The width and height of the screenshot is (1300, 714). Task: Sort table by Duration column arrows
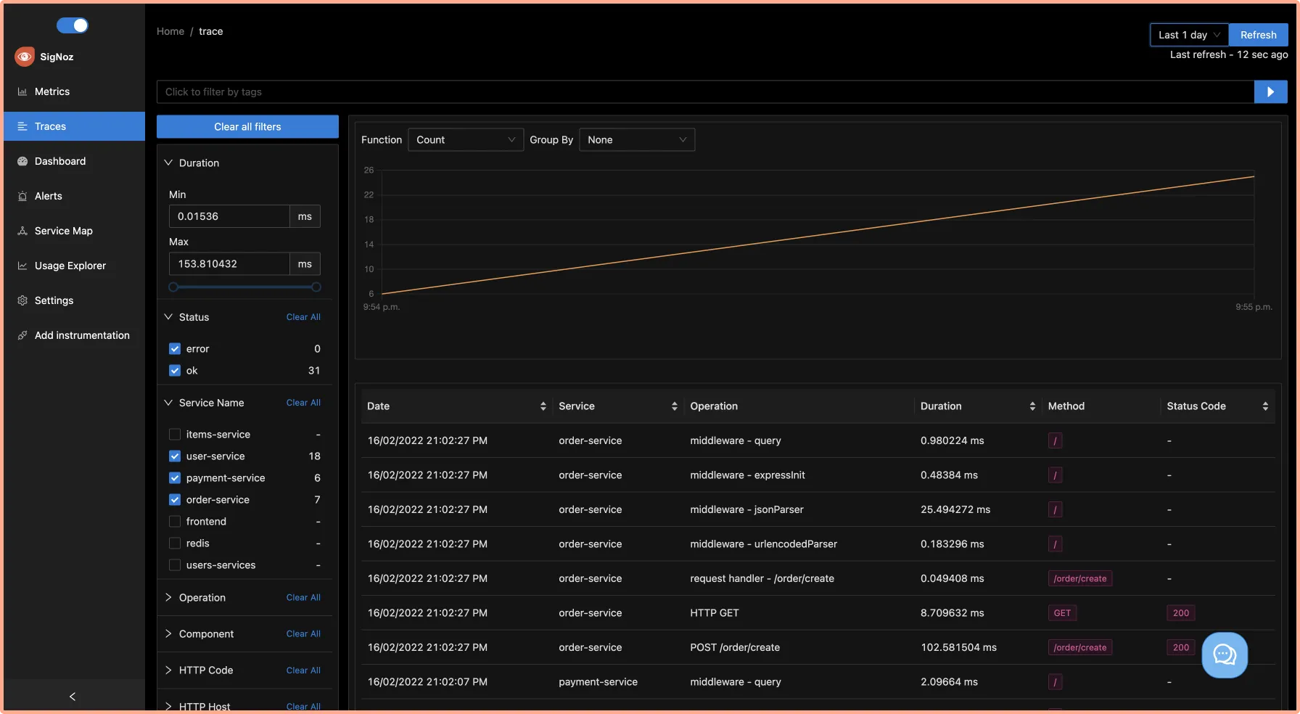point(1032,406)
